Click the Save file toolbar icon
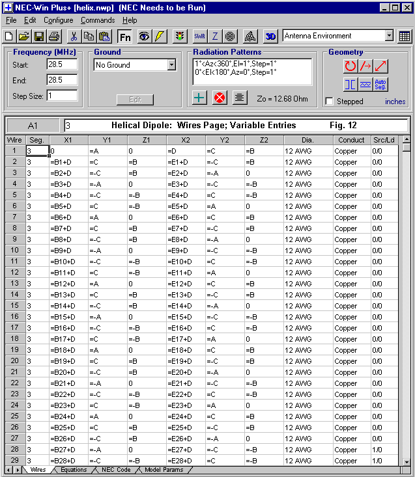Viewport: 415px width, 477px height. pyautogui.click(x=39, y=36)
